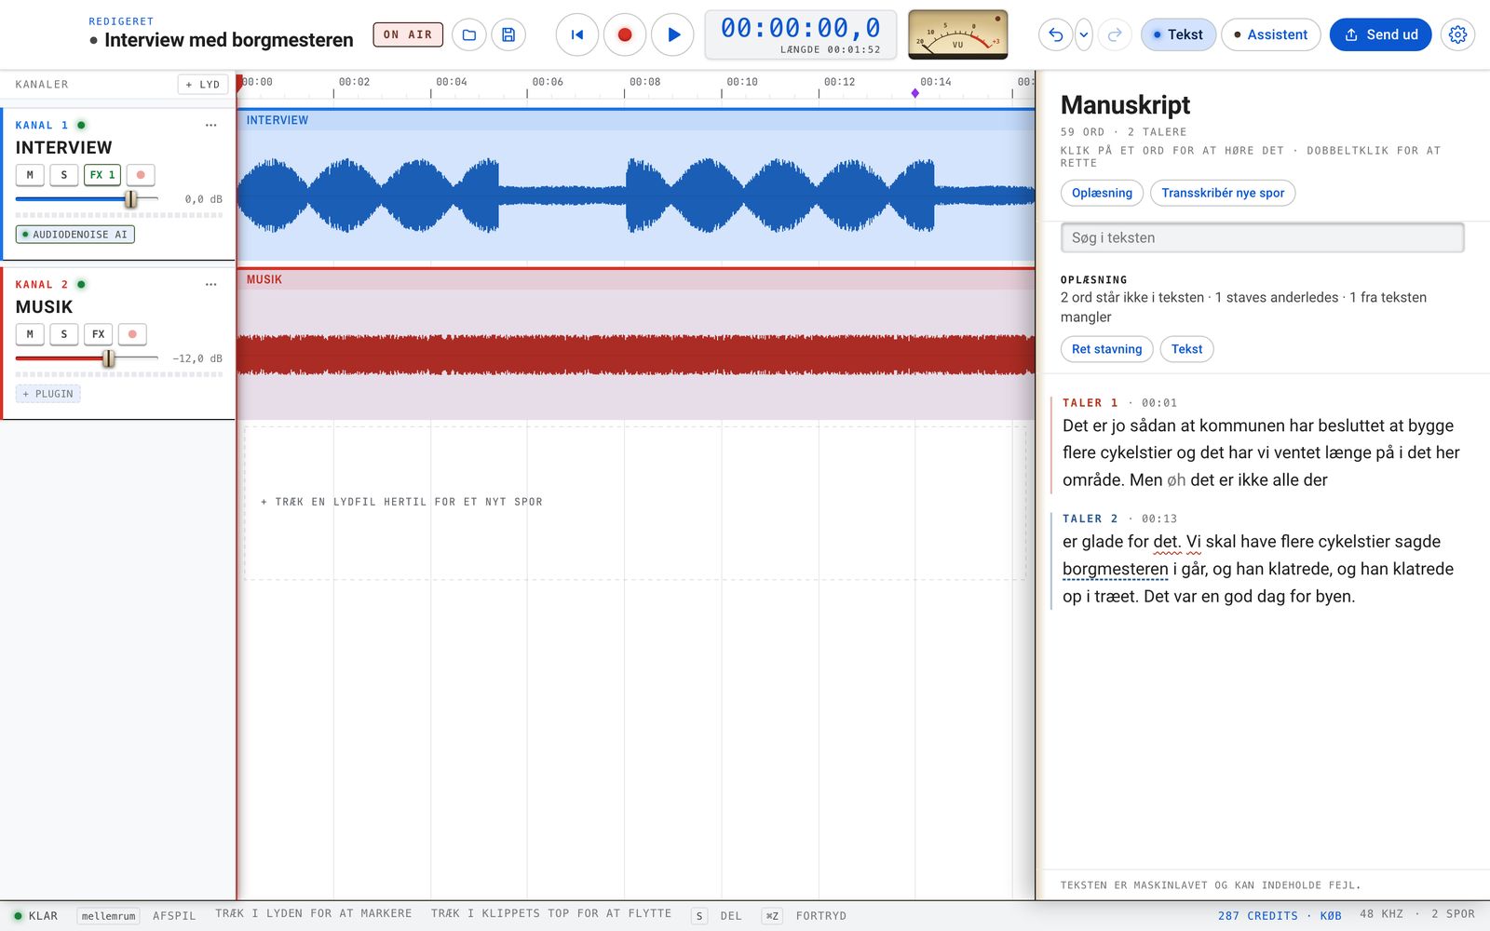The image size is (1490, 931).
Task: Select the MUSIK clip header on the timeline
Action: click(636, 279)
